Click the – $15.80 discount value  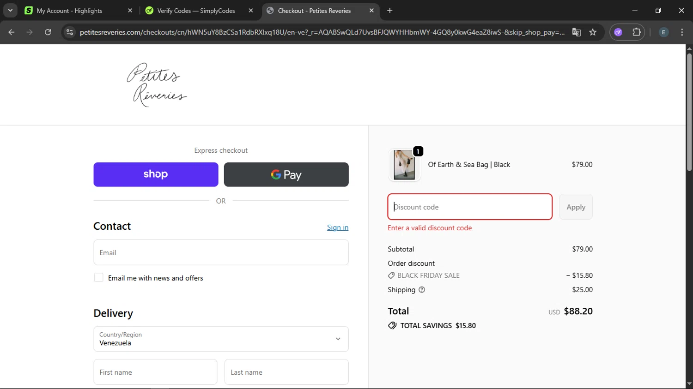pos(579,275)
